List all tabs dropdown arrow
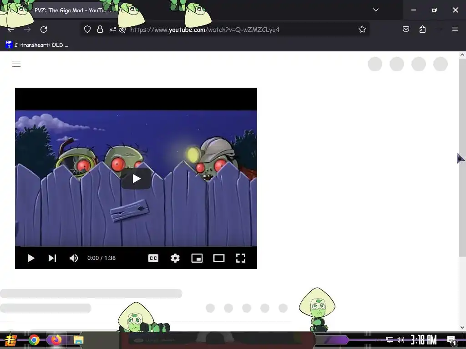The image size is (466, 349). [x=375, y=10]
